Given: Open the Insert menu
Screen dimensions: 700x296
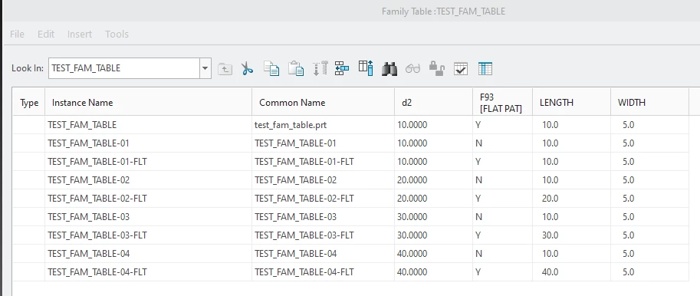Looking at the screenshot, I should (80, 34).
